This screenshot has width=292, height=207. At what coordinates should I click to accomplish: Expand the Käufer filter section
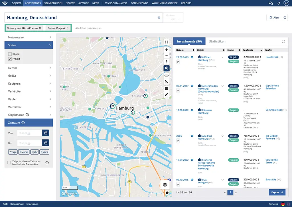[29, 99]
